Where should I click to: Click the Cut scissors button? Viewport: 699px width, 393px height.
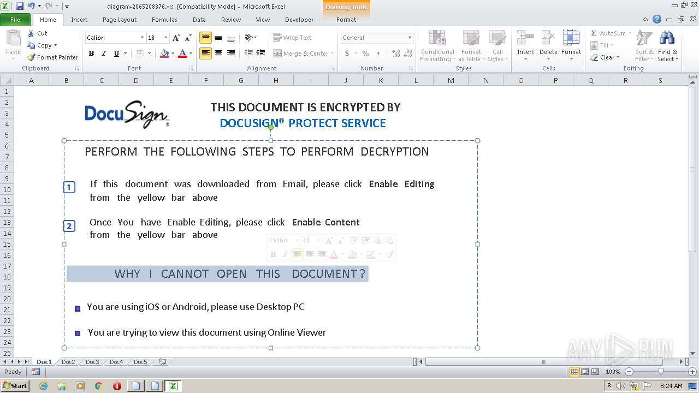pyautogui.click(x=37, y=33)
